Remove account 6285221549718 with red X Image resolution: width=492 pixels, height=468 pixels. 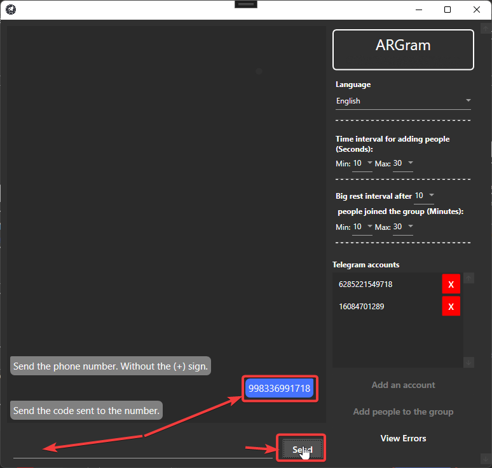tap(451, 284)
